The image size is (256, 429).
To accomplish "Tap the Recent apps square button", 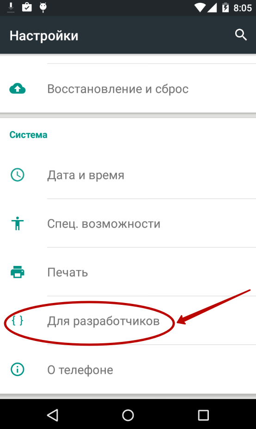I will [x=203, y=415].
